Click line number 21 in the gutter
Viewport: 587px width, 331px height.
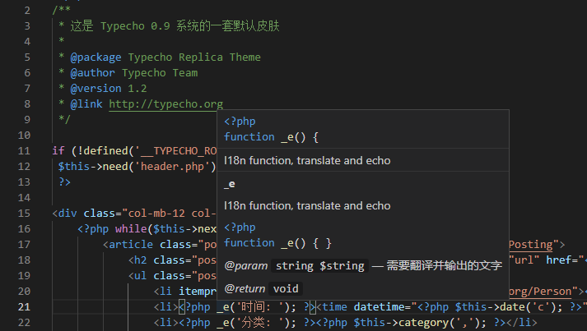(24, 306)
